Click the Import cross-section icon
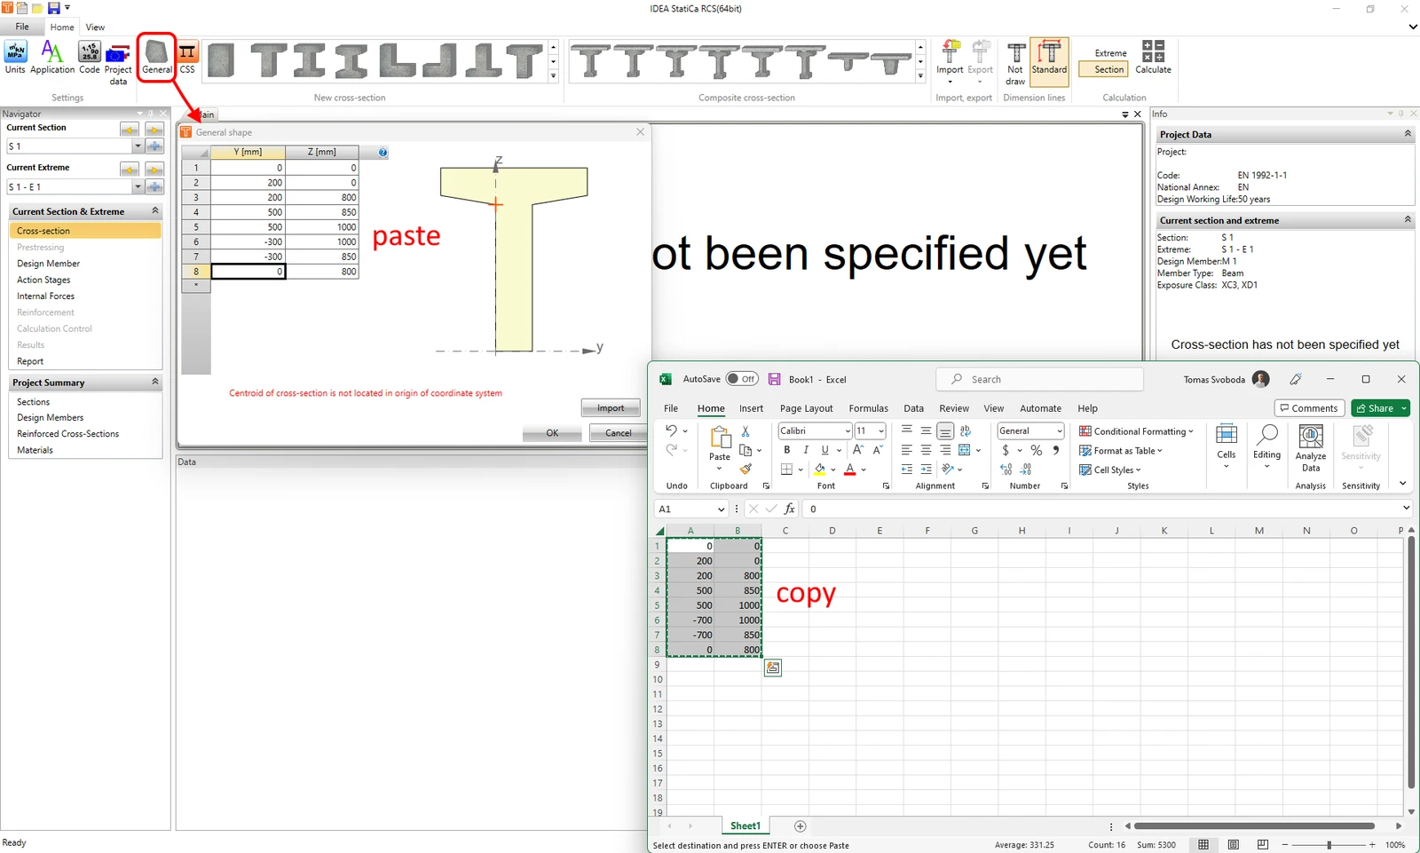The width and height of the screenshot is (1420, 853). tap(950, 58)
